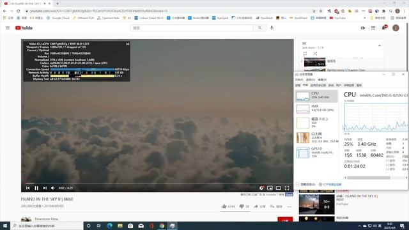This screenshot has height=230, width=409.
Task: Open YouTube notifications bell
Action: [384, 27]
